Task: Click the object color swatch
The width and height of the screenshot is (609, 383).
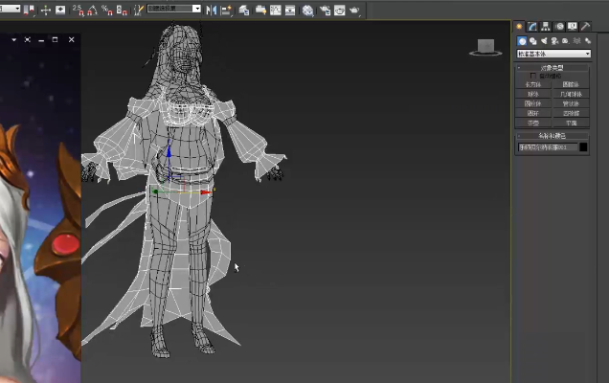Action: tap(583, 147)
